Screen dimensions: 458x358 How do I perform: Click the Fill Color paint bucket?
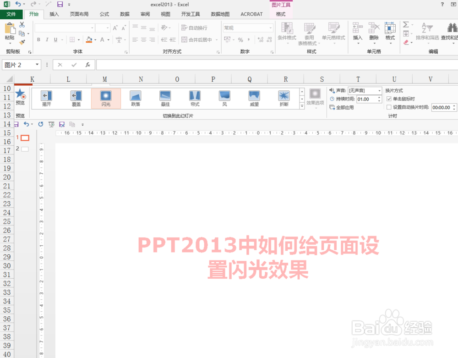coord(89,39)
